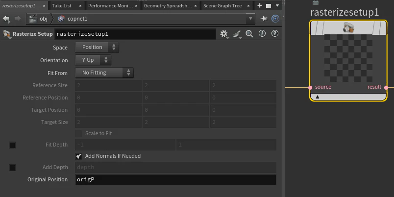The height and width of the screenshot is (197, 394).
Task: Open node help with the question mark icon
Action: click(275, 33)
